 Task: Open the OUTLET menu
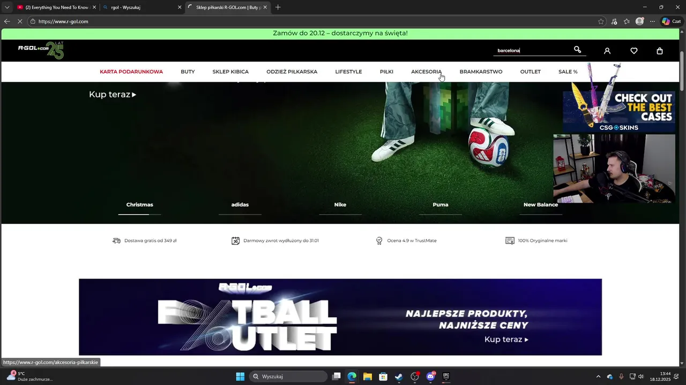(x=530, y=72)
